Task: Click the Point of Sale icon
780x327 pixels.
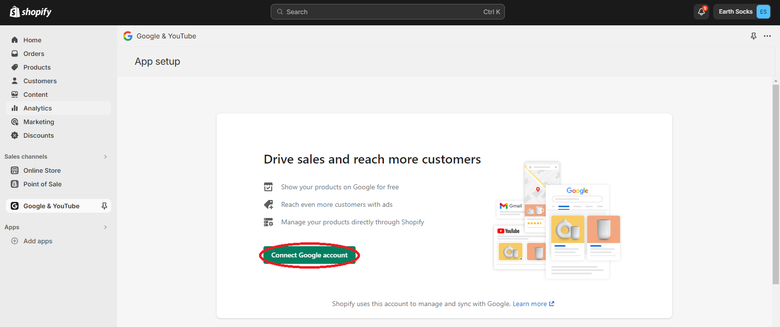Action: [x=15, y=184]
